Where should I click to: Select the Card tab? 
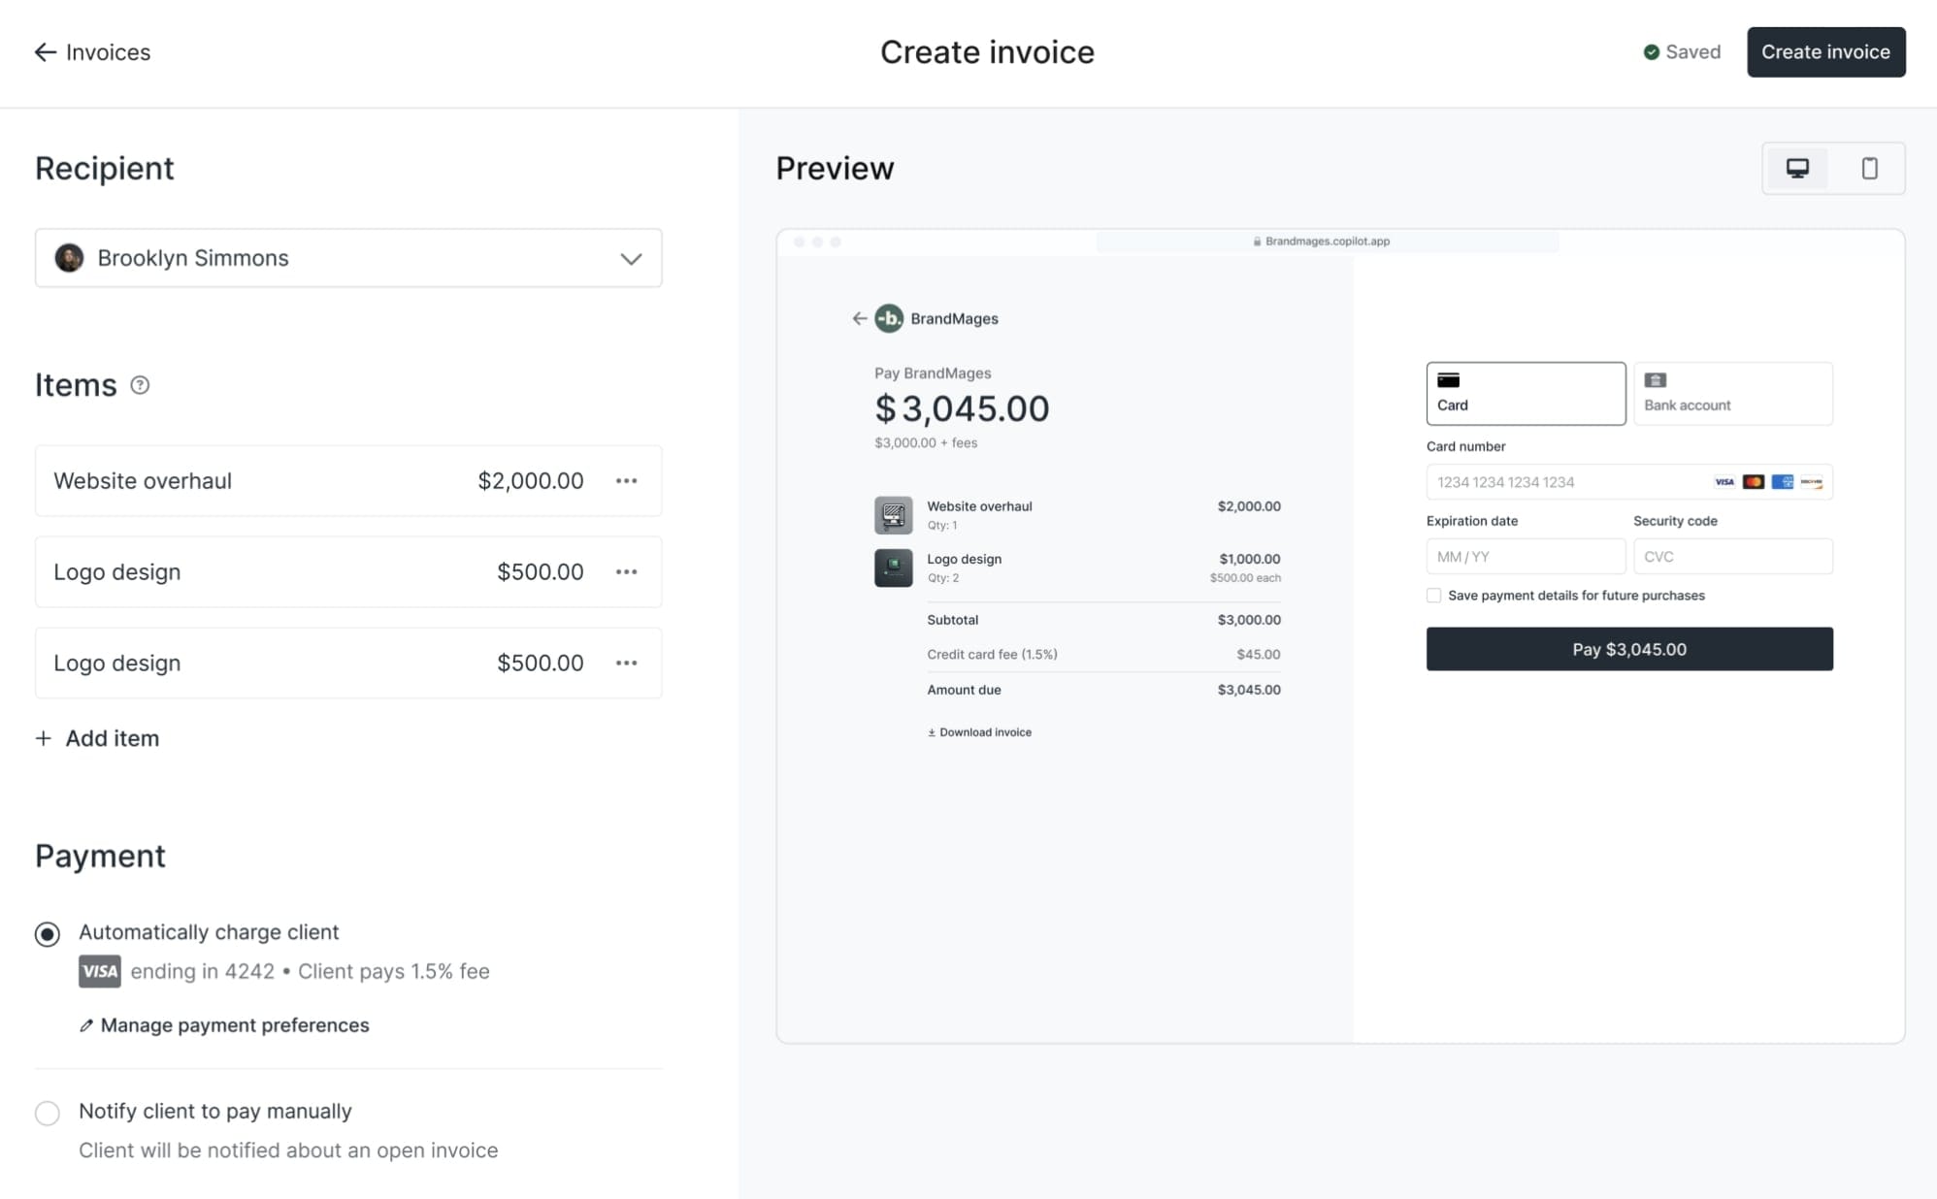click(1525, 393)
